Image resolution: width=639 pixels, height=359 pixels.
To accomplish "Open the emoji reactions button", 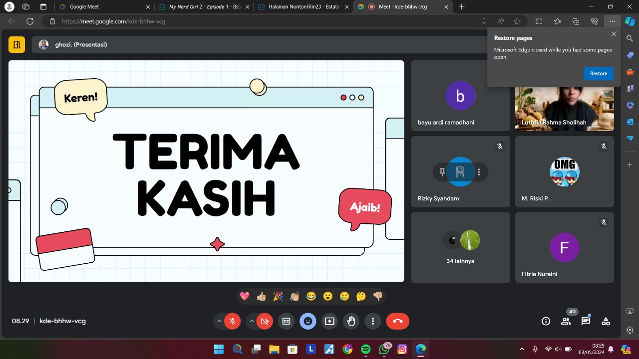I will [308, 321].
